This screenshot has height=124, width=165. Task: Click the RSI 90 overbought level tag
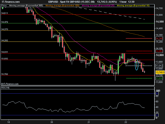pos(157,93)
